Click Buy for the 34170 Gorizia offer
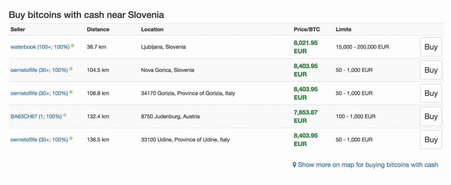Screen dimensions: 451x185 tap(431, 93)
